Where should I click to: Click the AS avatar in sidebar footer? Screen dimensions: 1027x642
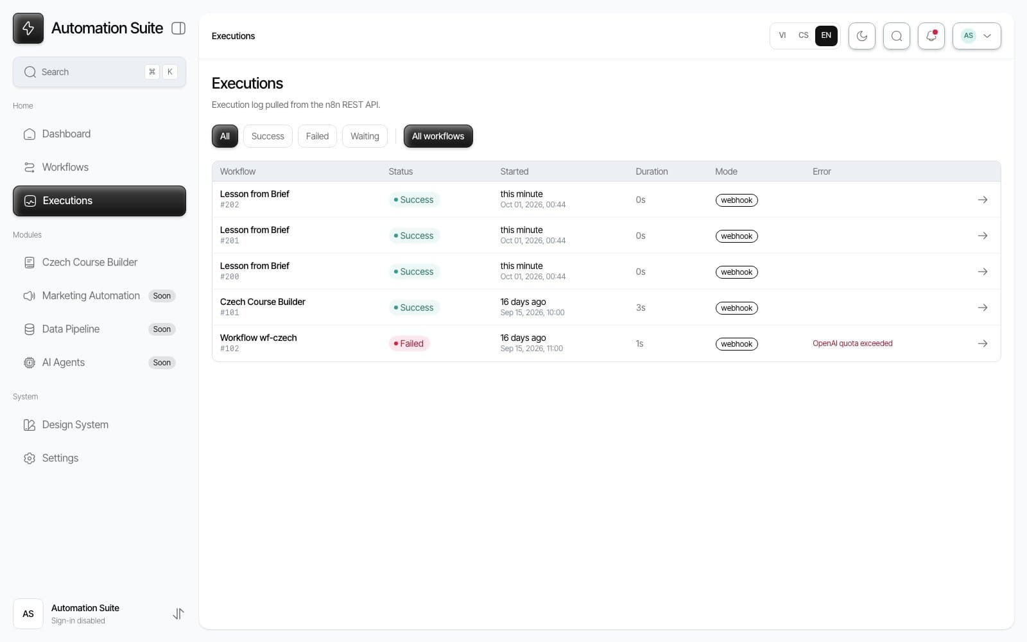tap(28, 614)
